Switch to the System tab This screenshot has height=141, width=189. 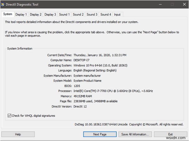(8, 14)
